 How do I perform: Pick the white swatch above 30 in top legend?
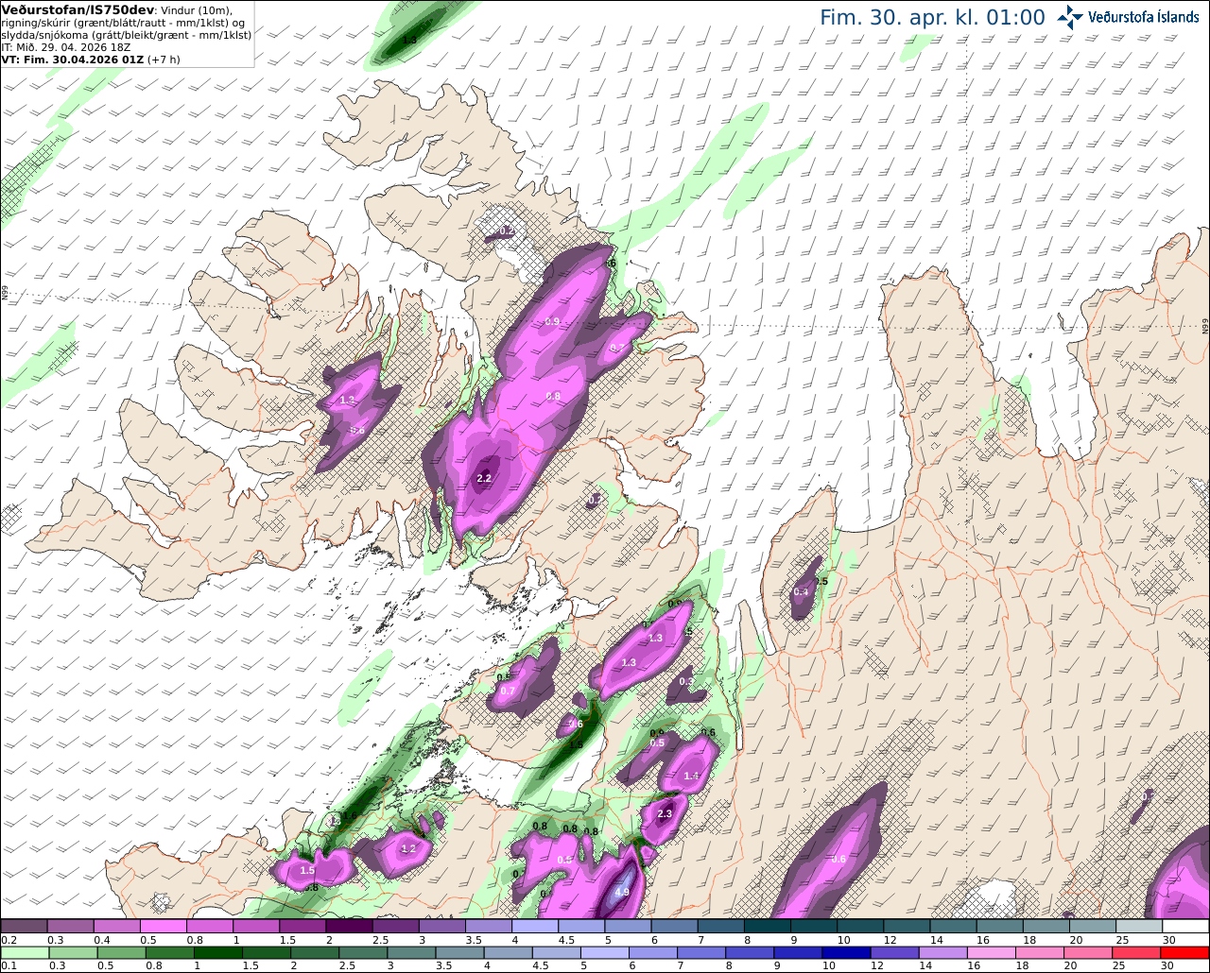tap(1185, 927)
